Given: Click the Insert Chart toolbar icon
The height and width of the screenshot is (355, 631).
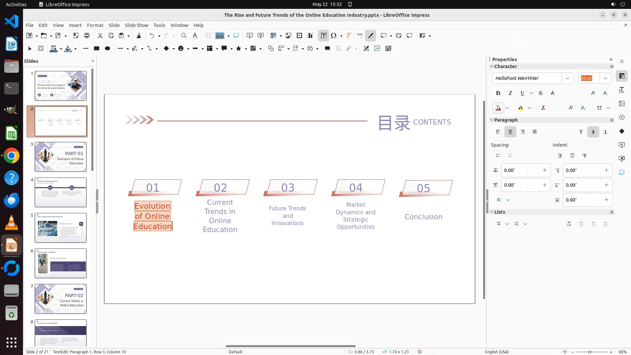Looking at the screenshot, I should click(310, 35).
